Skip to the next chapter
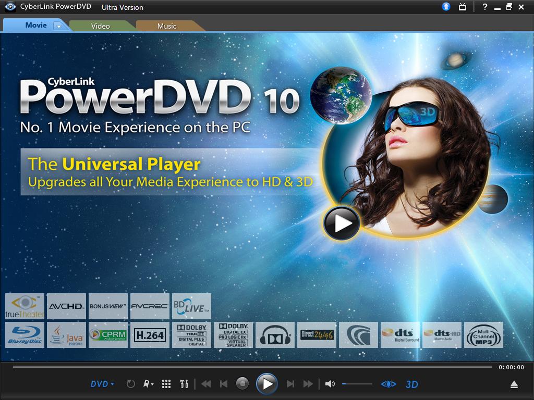 pos(290,384)
